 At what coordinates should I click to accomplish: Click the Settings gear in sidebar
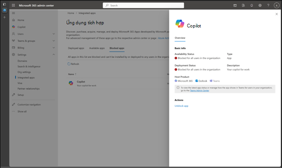(14, 54)
